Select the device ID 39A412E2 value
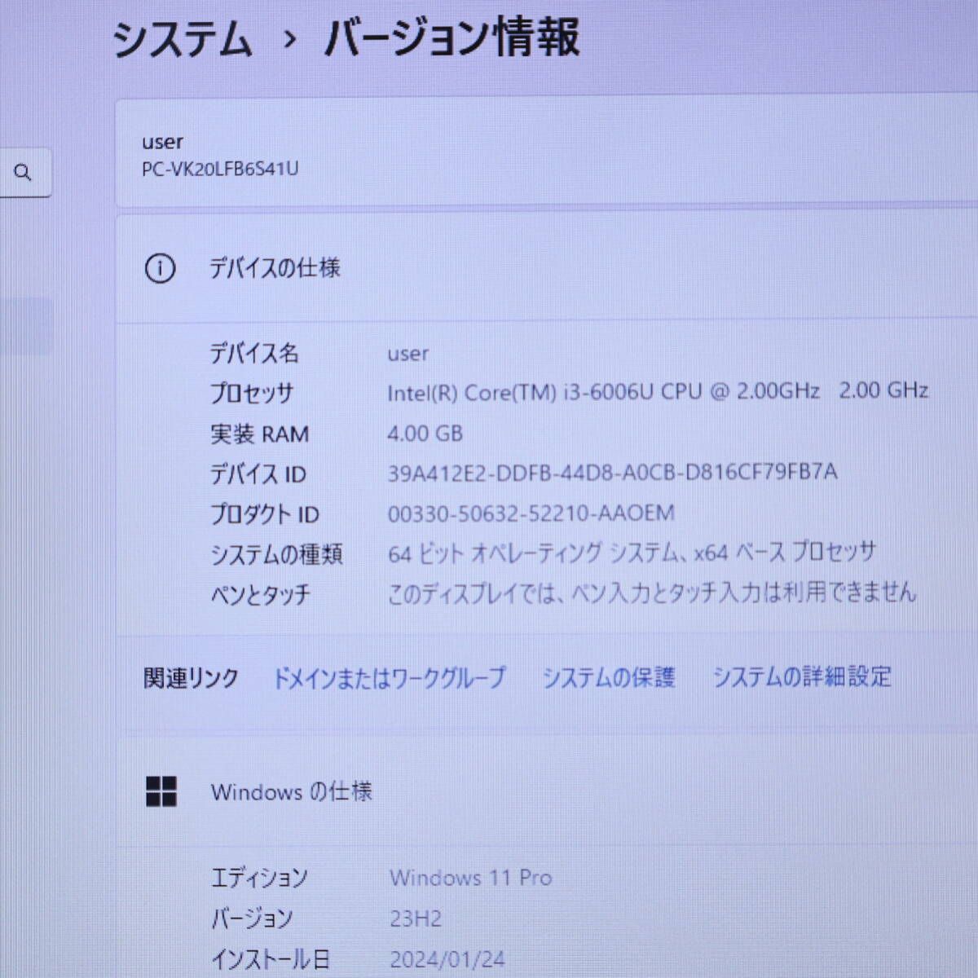This screenshot has height=978, width=978. (x=612, y=472)
